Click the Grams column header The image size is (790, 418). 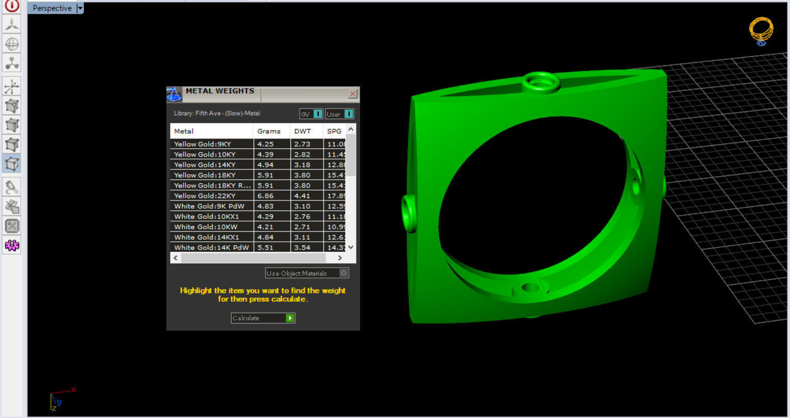272,131
